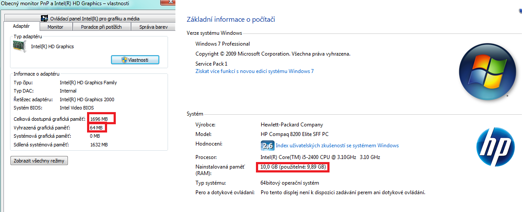Click the 2,6 experience rating badge
528x212 pixels.
[x=266, y=146]
